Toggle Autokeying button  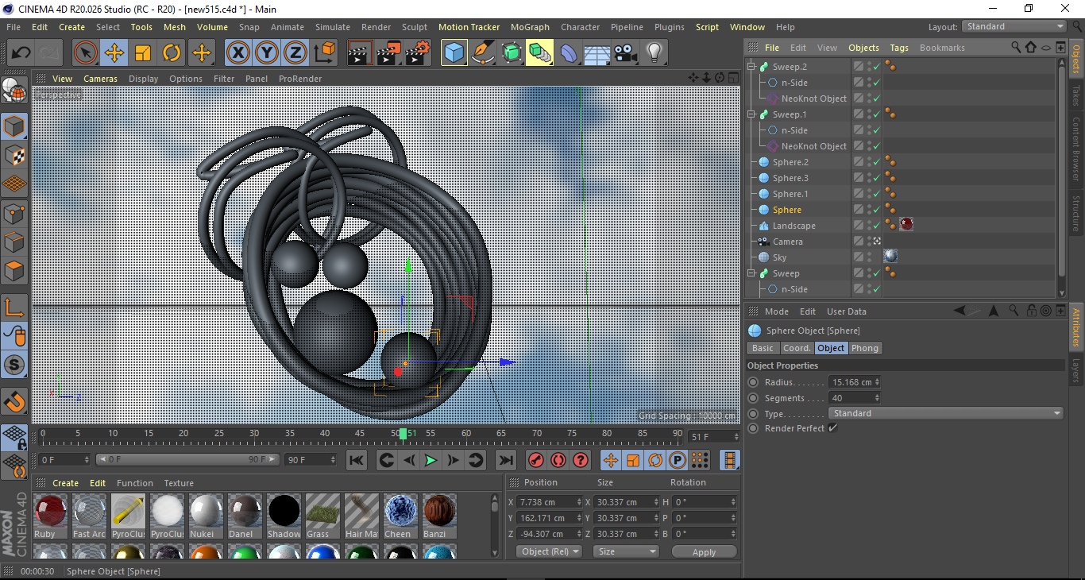[558, 460]
